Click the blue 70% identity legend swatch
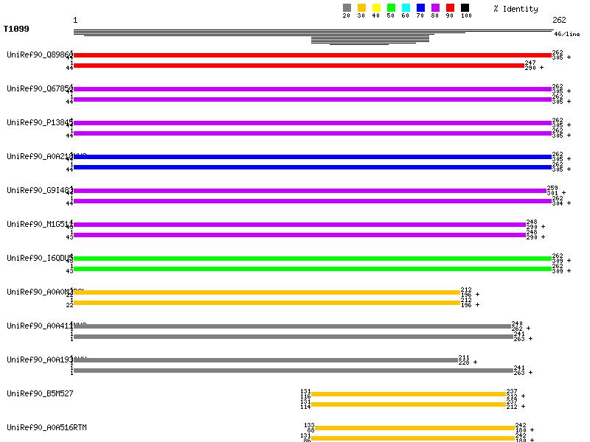 coord(420,8)
